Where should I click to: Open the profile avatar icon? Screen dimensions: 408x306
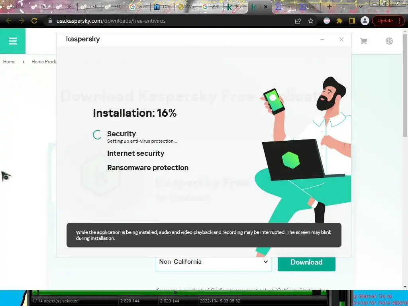click(365, 21)
